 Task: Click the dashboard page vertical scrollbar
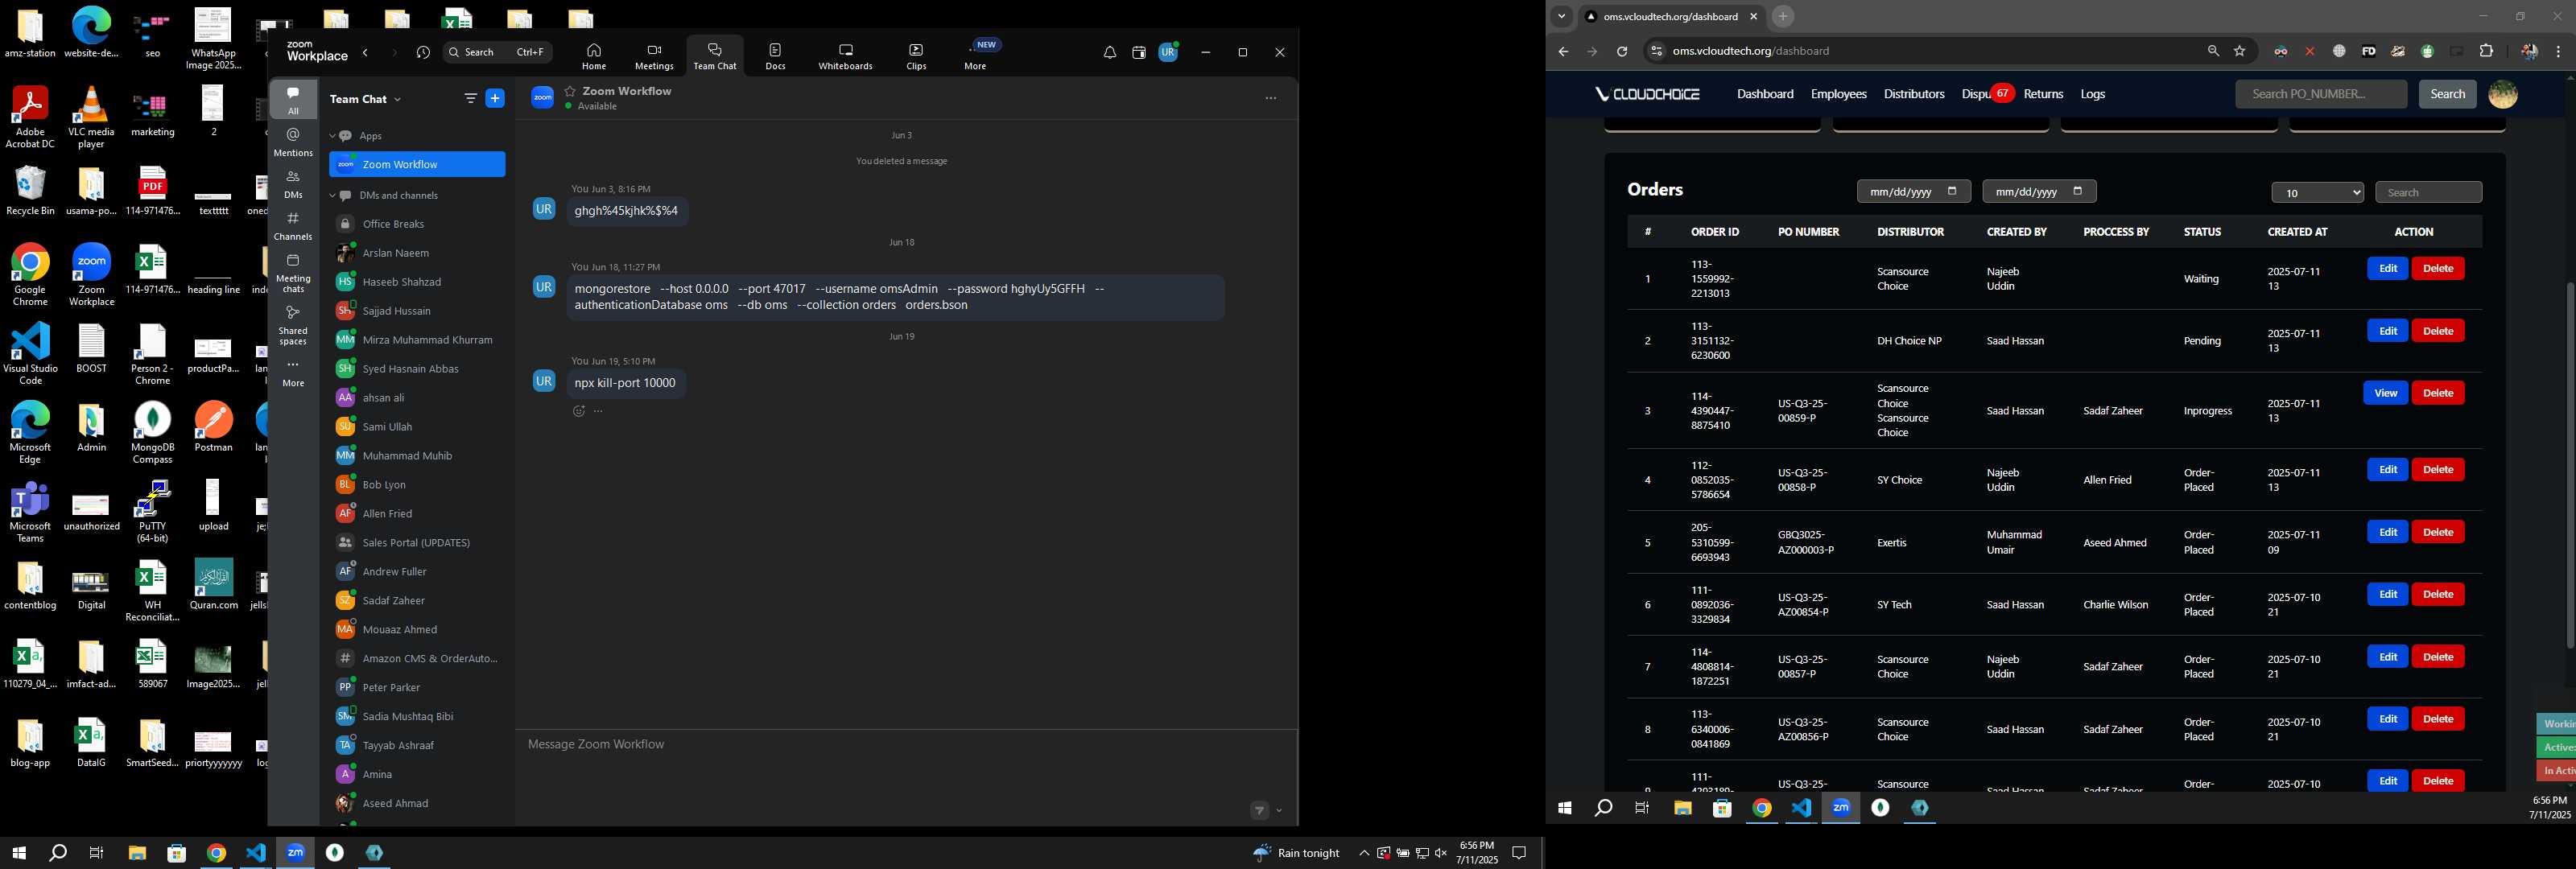2569,465
